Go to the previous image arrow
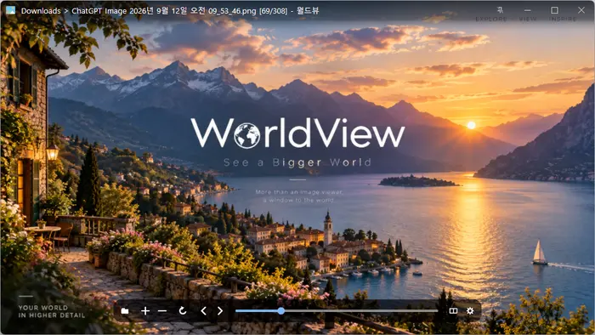 (x=203, y=310)
